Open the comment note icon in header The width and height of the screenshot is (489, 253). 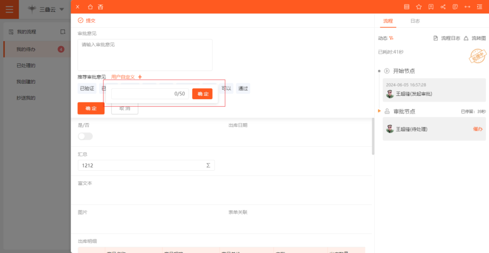coord(455,7)
